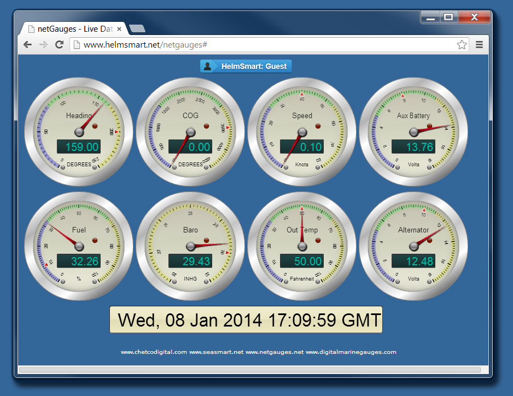The width and height of the screenshot is (513, 396).
Task: Click the Heading readout 159.00
Action: point(79,147)
